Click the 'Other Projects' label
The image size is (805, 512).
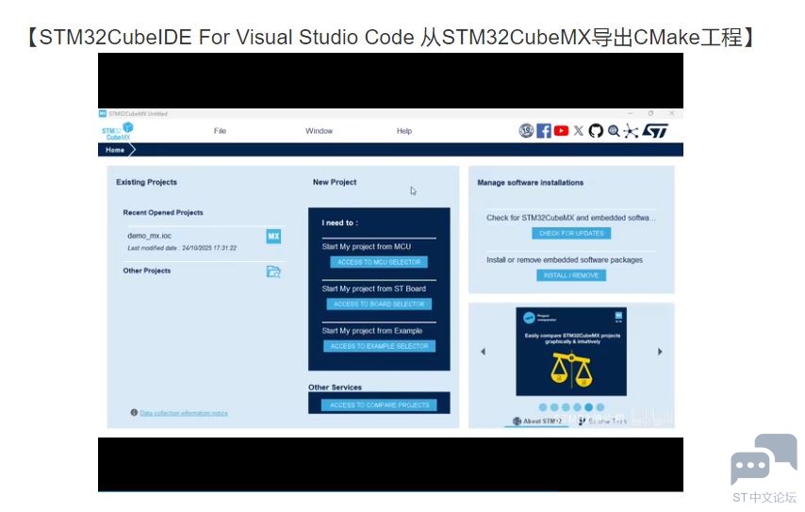click(x=147, y=271)
